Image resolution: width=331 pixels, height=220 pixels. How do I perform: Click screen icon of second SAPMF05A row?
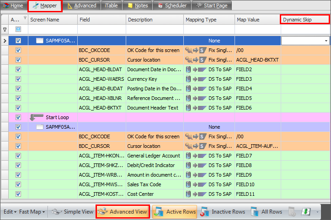click(x=39, y=127)
